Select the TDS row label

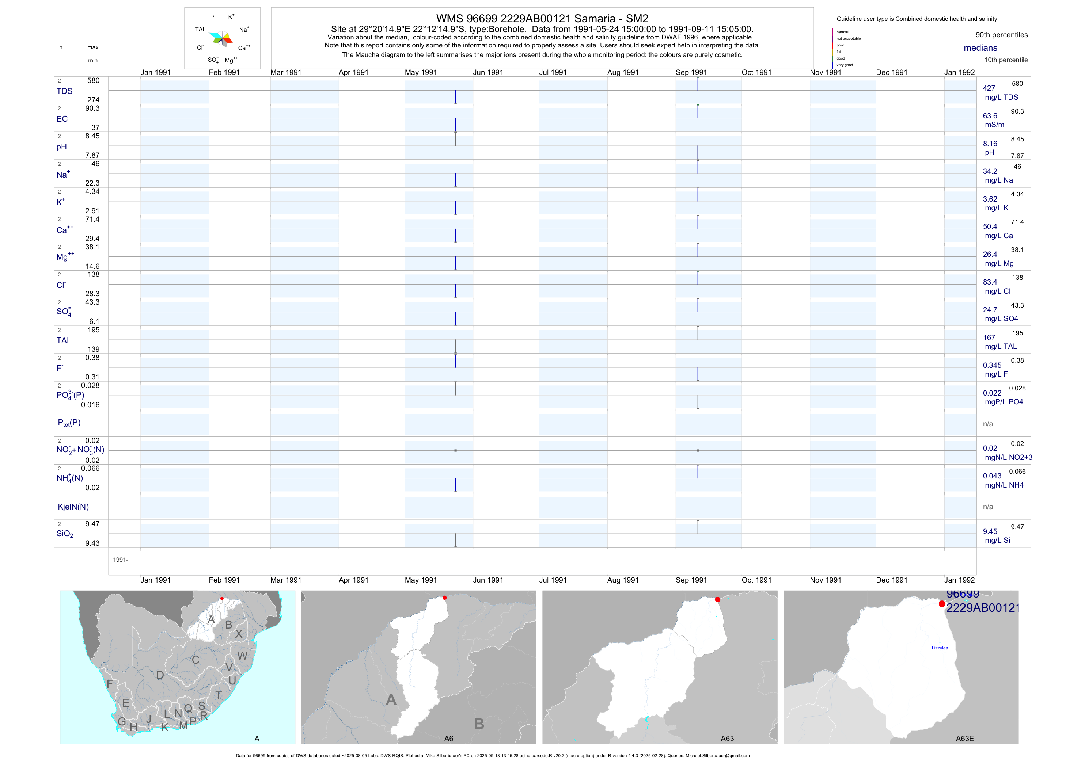tap(64, 91)
